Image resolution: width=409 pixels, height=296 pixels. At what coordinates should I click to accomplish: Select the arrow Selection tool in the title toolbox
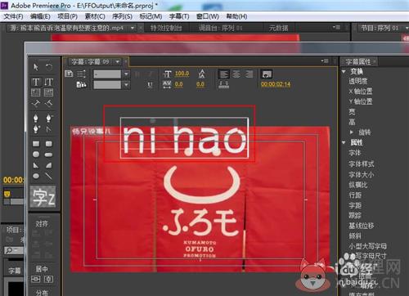click(36, 67)
